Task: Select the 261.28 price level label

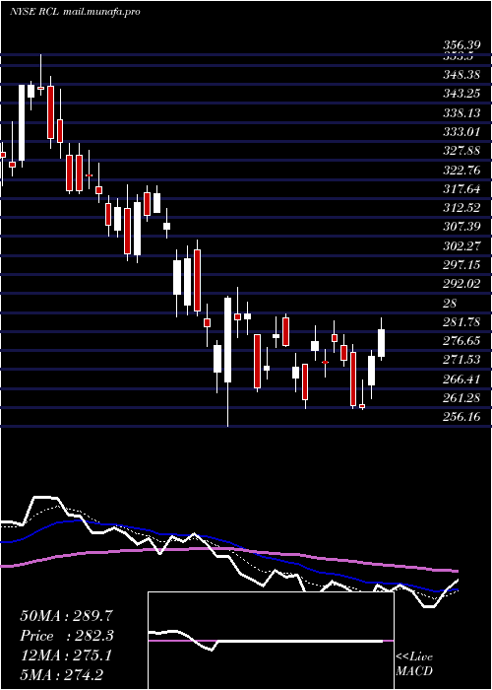Action: [x=461, y=398]
